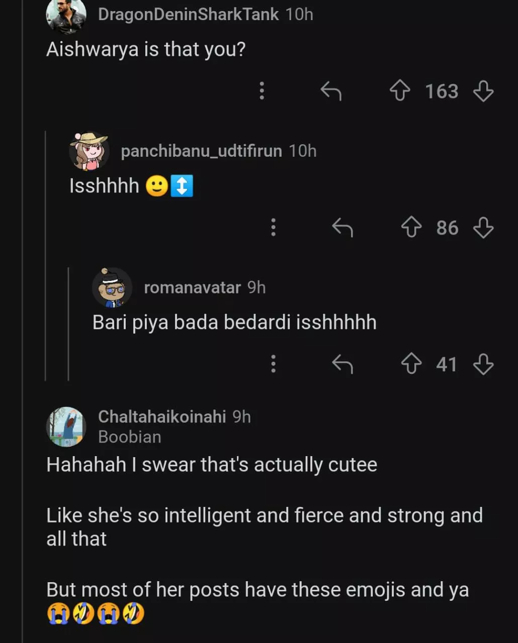The width and height of the screenshot is (518, 643).
Task: Upvote romanavatar's comment
Action: [x=411, y=364]
